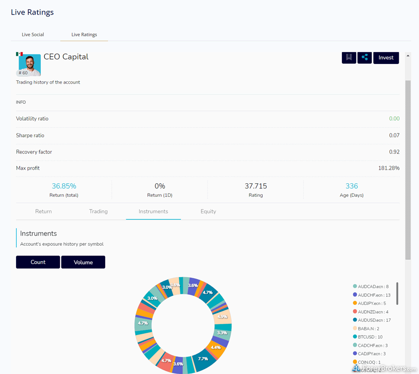Open the Equity tab

(x=209, y=211)
